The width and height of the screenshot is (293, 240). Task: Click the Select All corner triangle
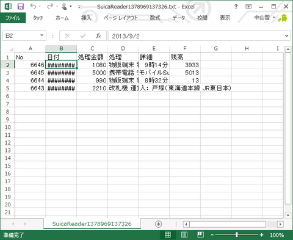[x=11, y=49]
